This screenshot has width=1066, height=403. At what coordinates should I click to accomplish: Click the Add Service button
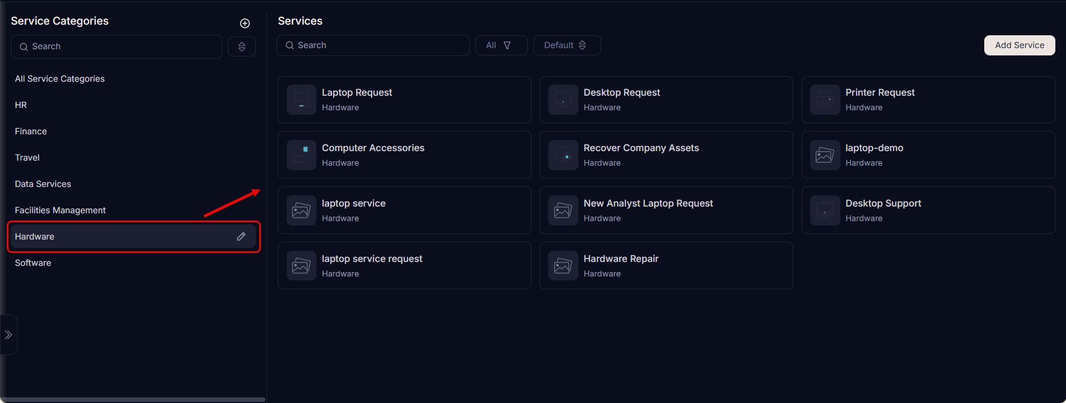tap(1020, 45)
